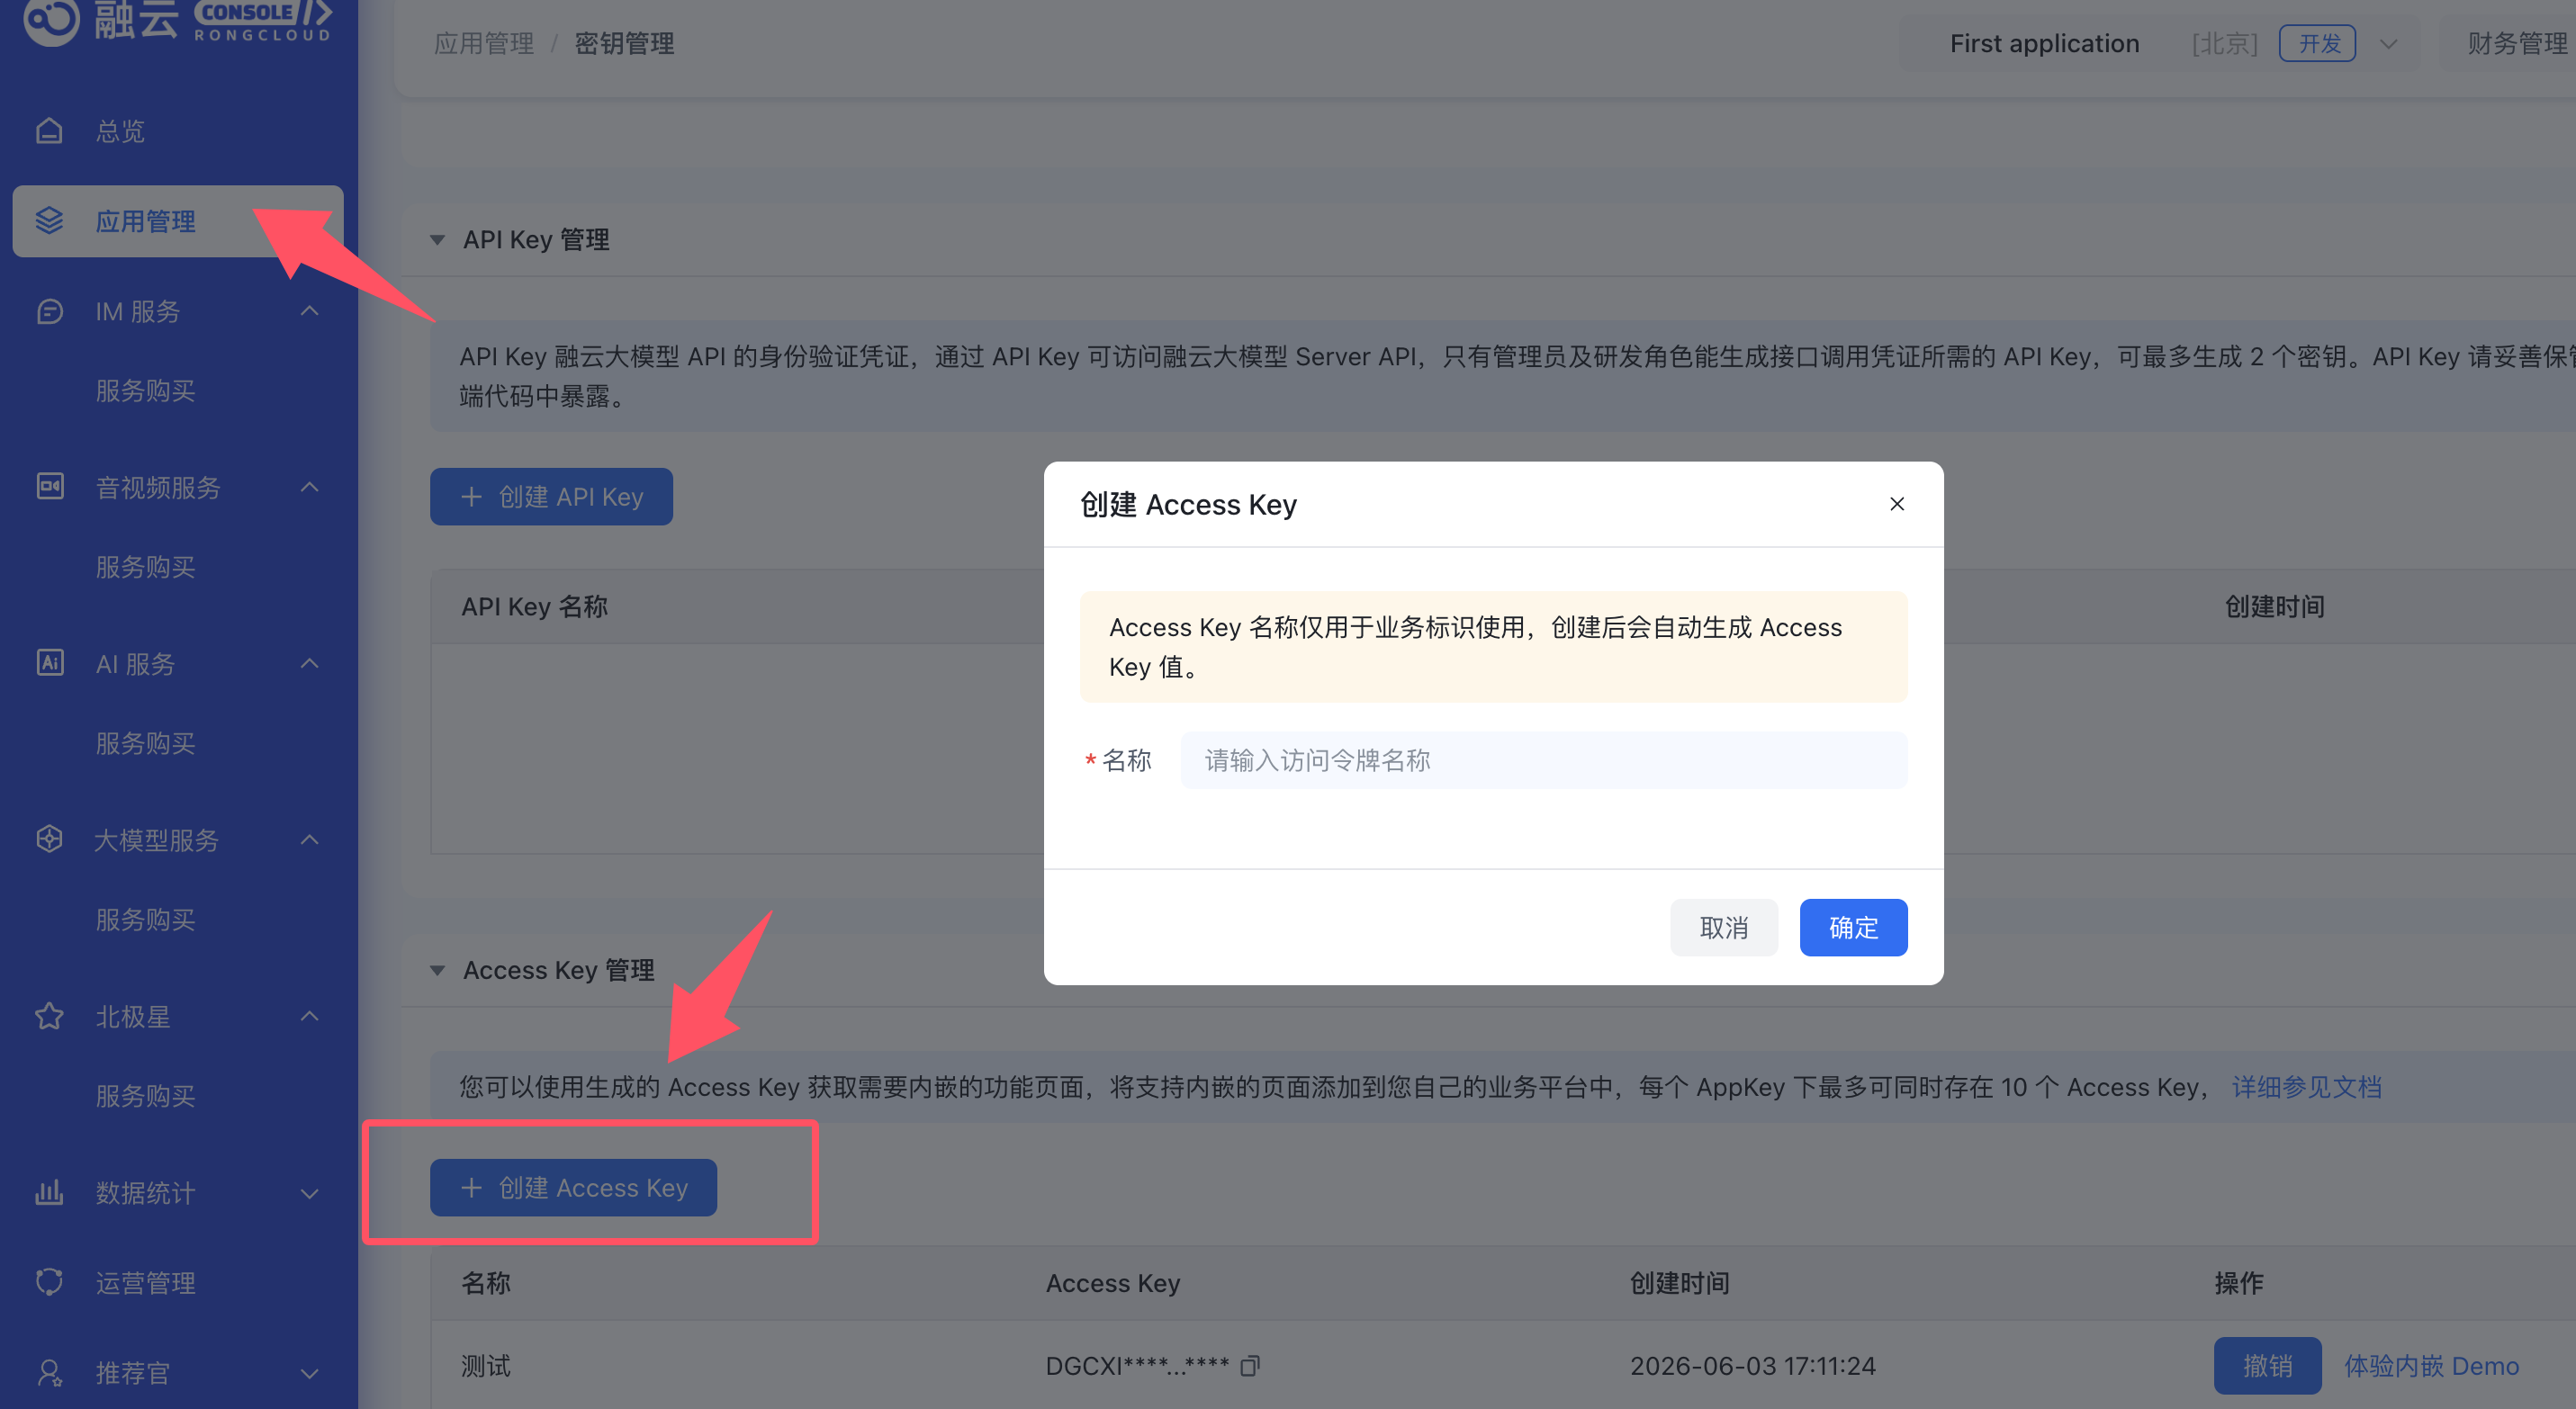Open 服务购买 under AI 服务
2576x1409 pixels.
145,742
